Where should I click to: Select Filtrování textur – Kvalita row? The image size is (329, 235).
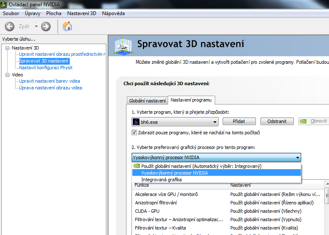[228, 228]
